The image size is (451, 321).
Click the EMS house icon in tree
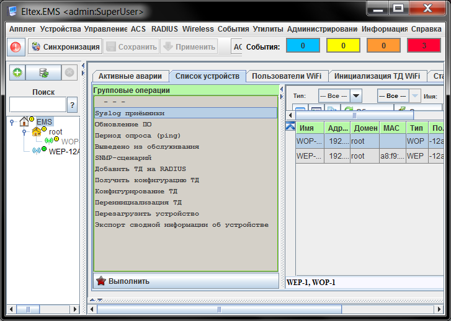(25, 121)
